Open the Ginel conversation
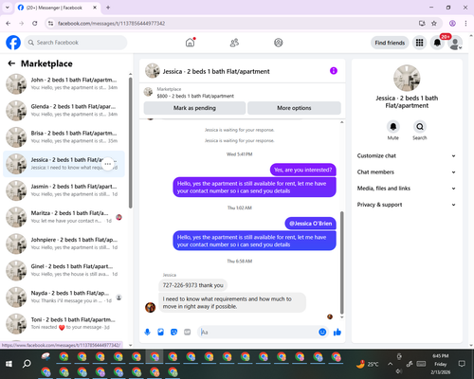This screenshot has width=474, height=379. click(x=64, y=270)
